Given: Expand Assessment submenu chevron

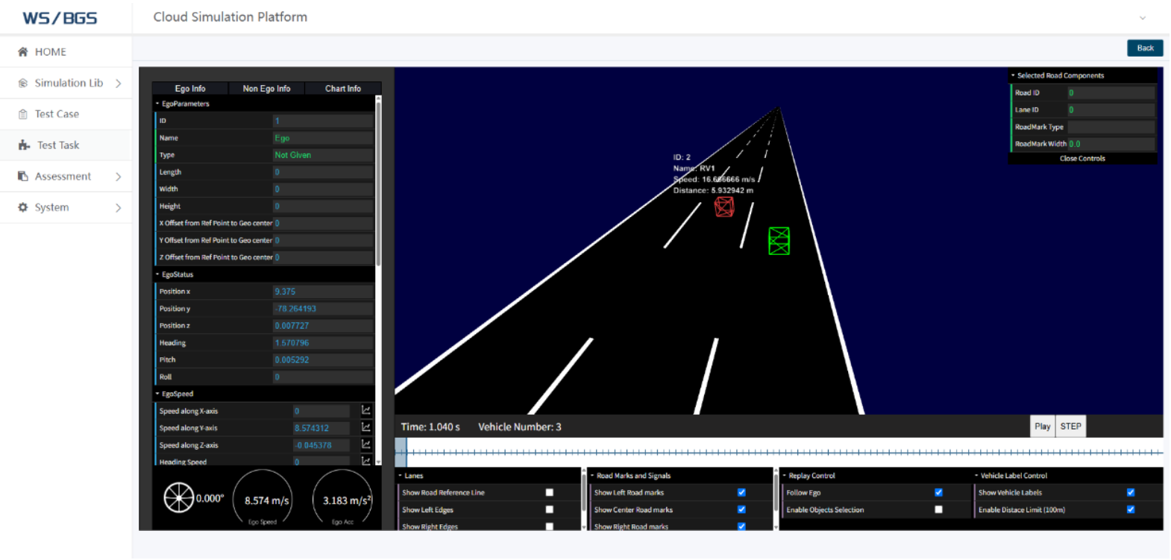Looking at the screenshot, I should 118,177.
